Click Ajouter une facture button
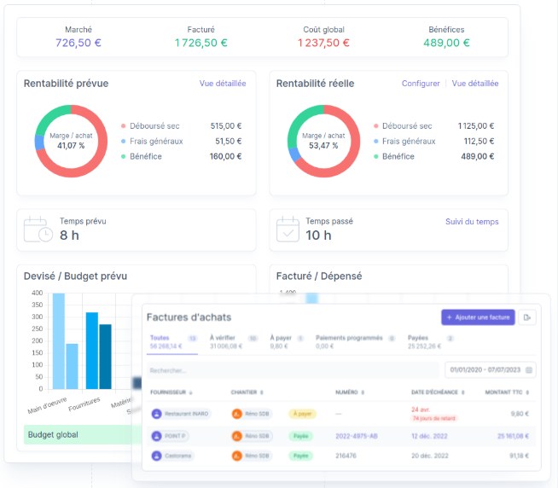 (478, 317)
